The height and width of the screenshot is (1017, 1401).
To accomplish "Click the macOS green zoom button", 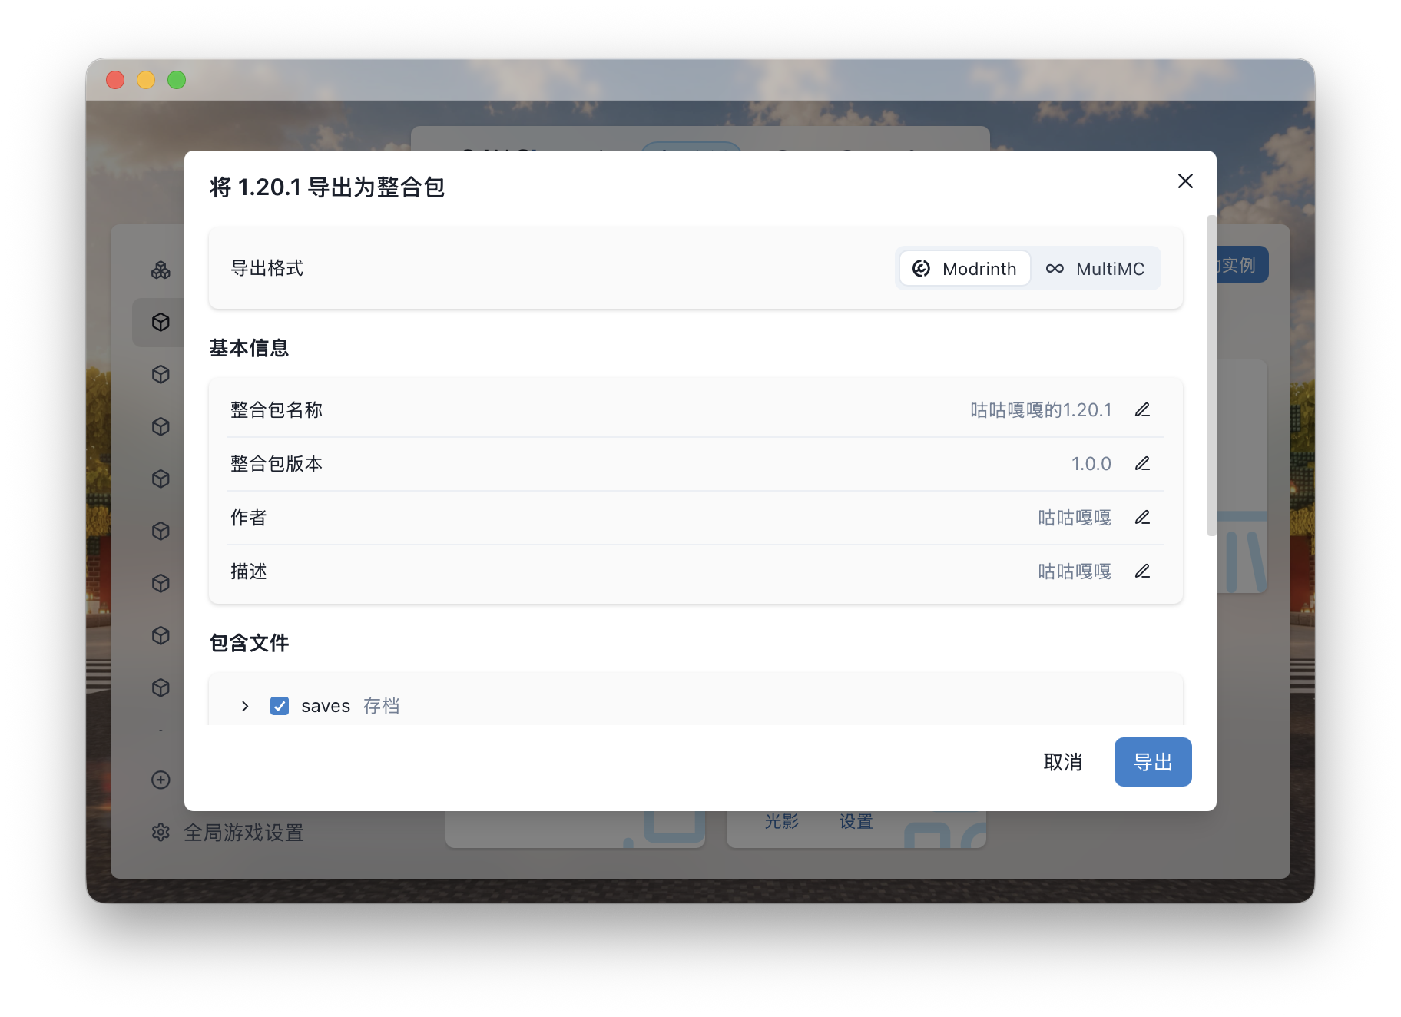I will coord(177,80).
